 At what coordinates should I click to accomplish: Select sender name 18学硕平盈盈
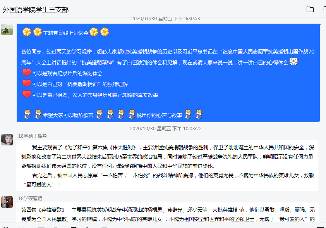33,136
